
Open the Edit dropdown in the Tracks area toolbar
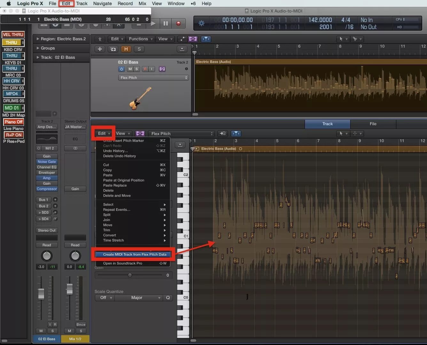click(117, 39)
